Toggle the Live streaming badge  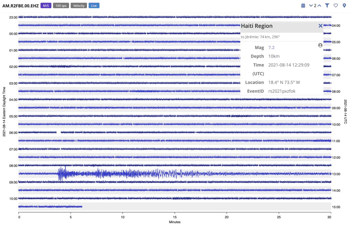tap(94, 5)
